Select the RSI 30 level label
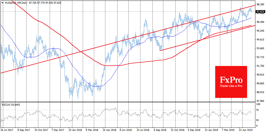The height and width of the screenshot is (133, 266). (257, 120)
